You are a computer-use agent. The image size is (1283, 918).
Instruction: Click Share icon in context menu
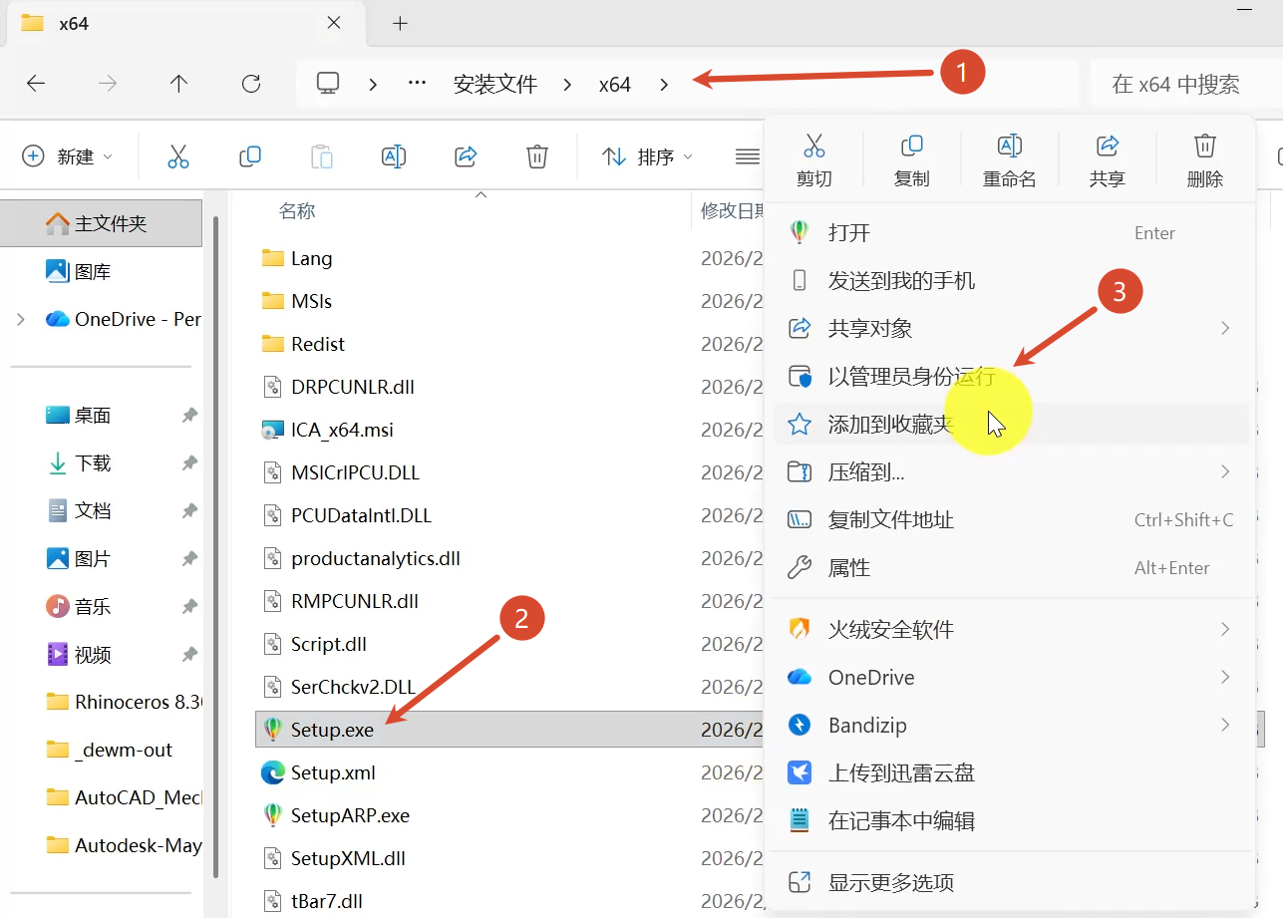(1107, 147)
